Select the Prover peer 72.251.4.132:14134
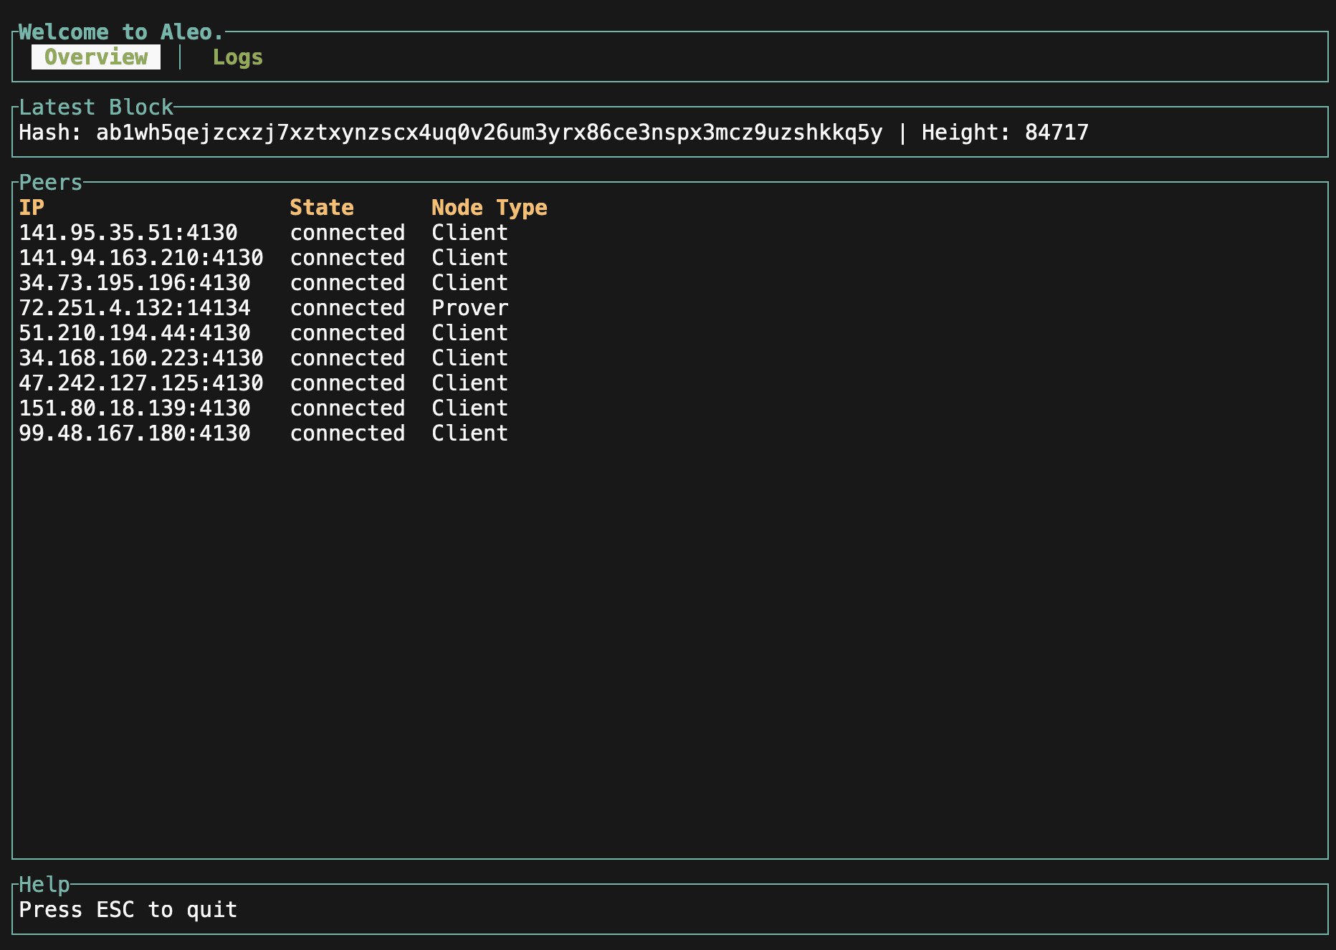Screen dimensions: 1336x950 pos(135,307)
